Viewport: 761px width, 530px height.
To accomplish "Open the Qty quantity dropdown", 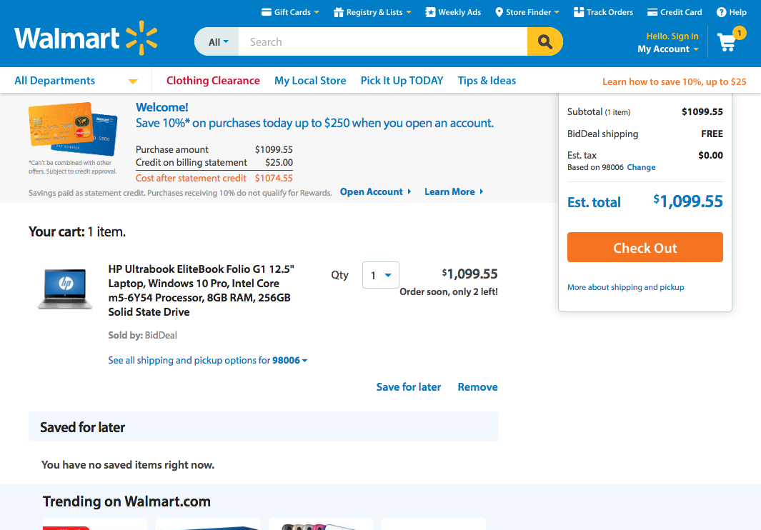I will tap(380, 275).
